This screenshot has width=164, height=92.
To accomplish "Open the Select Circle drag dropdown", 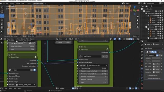I will (32, 36).
